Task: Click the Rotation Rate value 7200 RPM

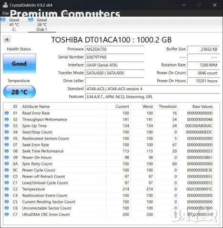Action: 203,65
